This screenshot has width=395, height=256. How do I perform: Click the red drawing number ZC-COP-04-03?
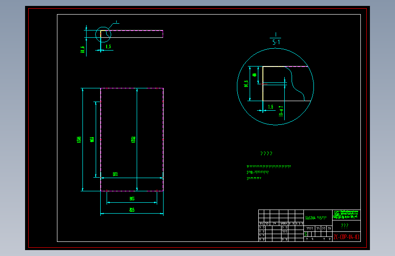click(x=346, y=237)
